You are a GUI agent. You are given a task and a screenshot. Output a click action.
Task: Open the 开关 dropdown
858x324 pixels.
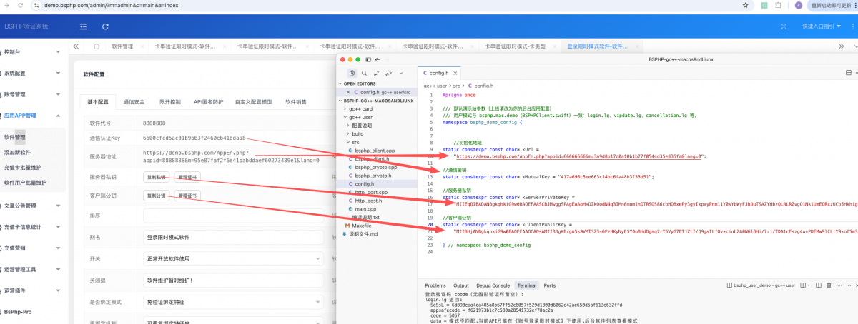coord(234,258)
